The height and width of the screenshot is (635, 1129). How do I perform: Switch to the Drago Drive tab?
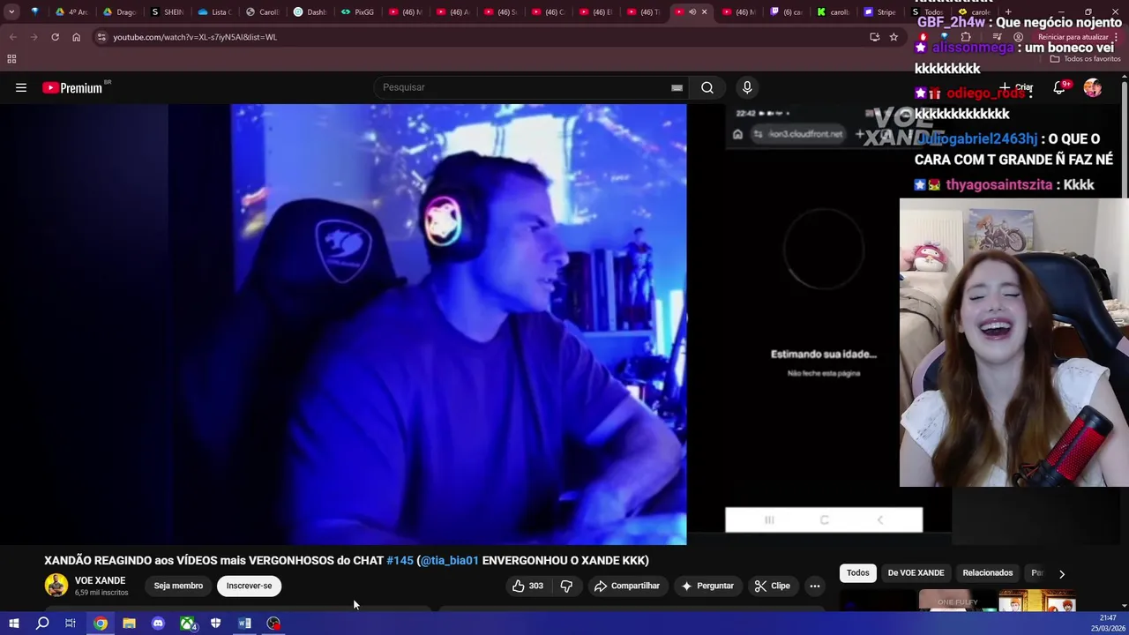[x=120, y=12]
